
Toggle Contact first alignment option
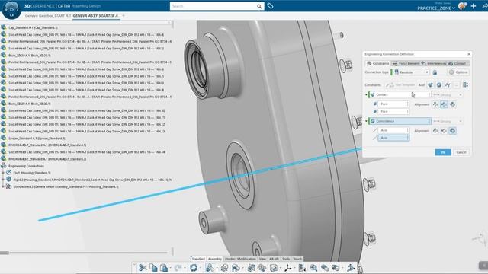click(435, 104)
